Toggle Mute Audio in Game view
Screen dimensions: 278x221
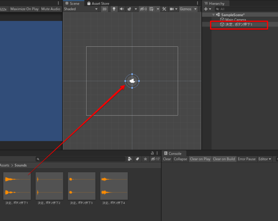[x=51, y=9]
